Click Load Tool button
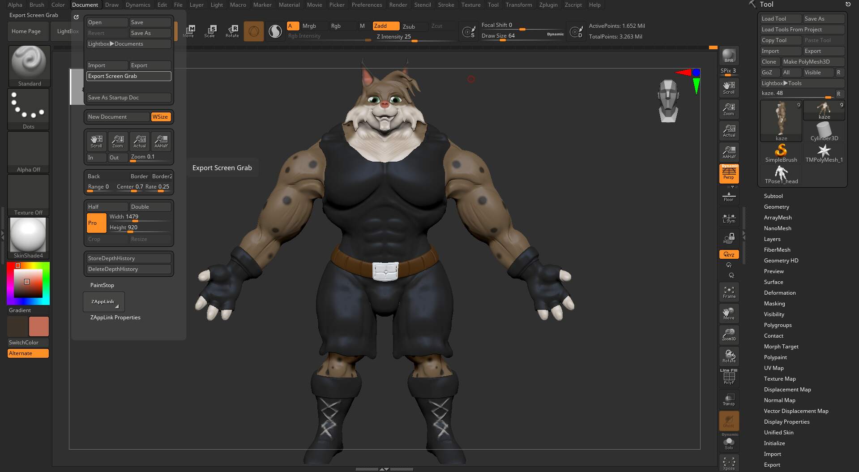 point(781,19)
